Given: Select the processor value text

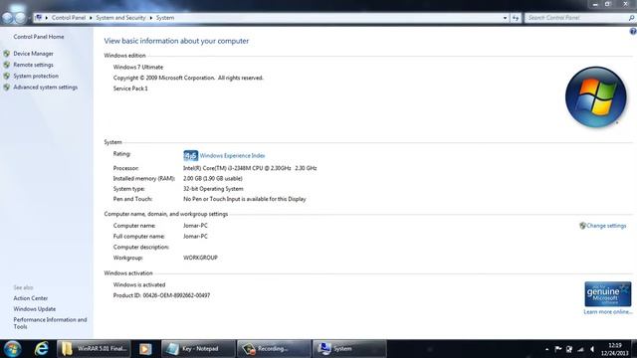Looking at the screenshot, I should pyautogui.click(x=250, y=168).
